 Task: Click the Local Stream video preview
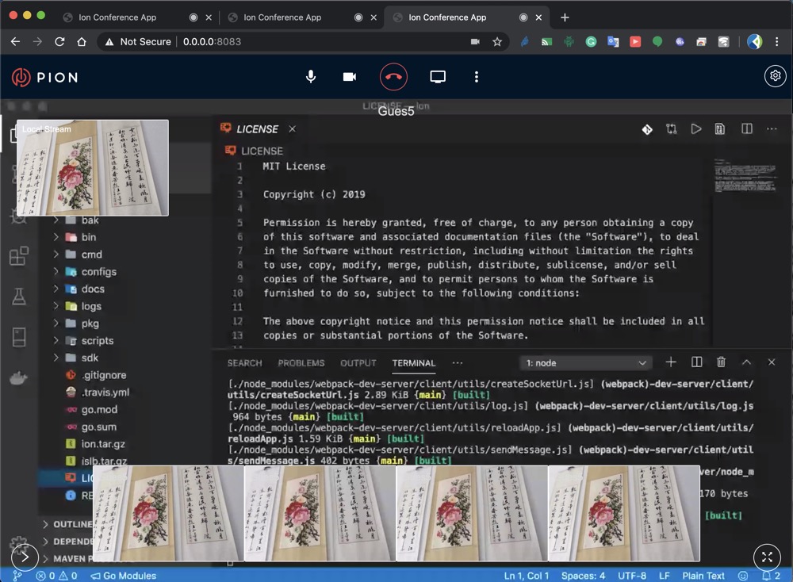[x=93, y=168]
